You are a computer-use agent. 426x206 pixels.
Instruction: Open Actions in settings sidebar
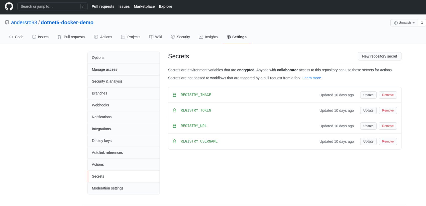(124, 165)
